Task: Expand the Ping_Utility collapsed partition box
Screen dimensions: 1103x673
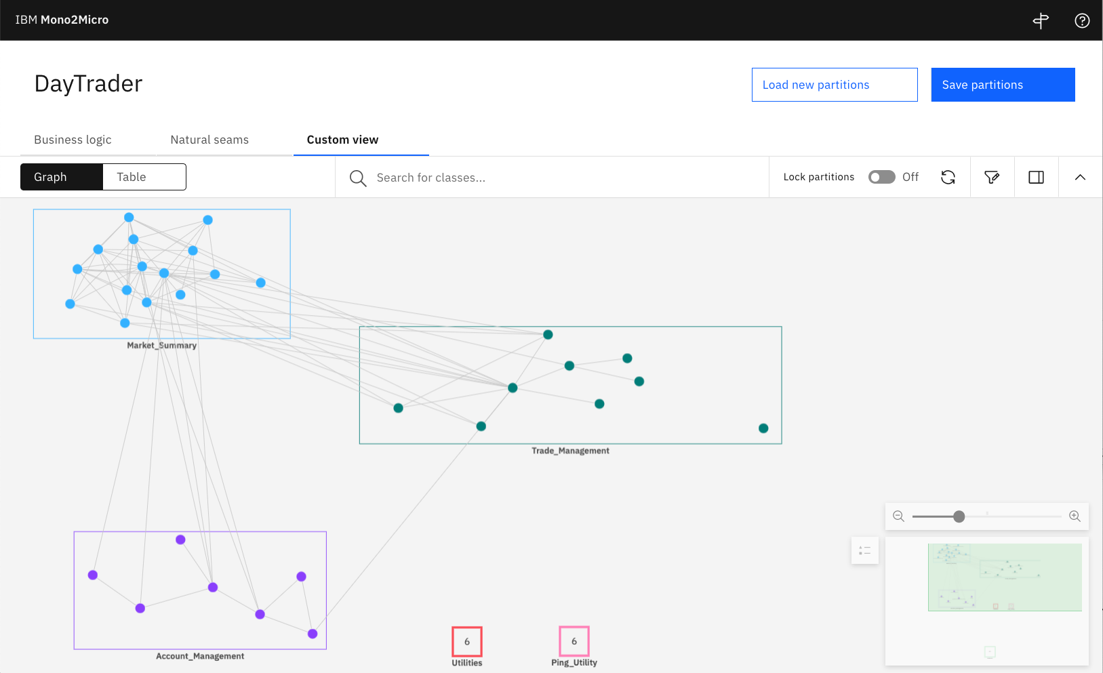Action: pyautogui.click(x=574, y=641)
